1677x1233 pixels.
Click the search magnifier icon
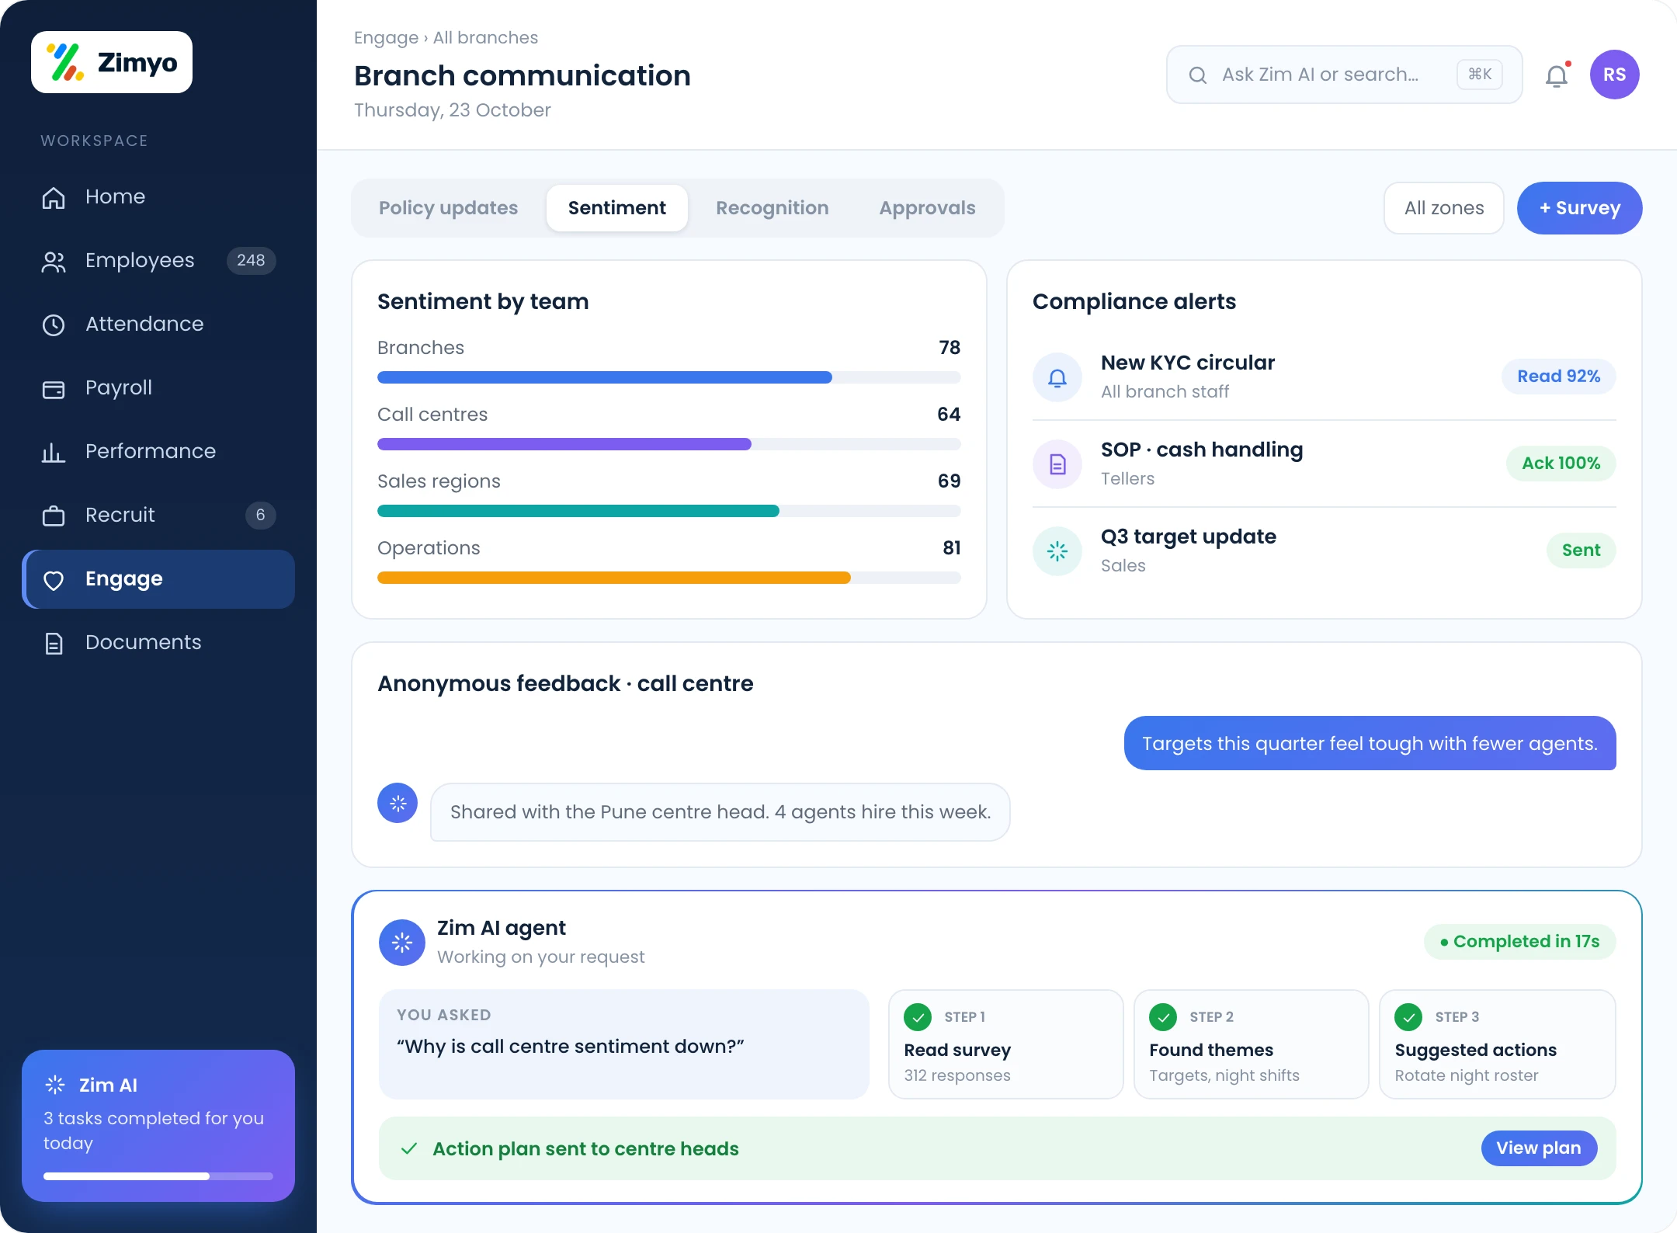[x=1198, y=75]
